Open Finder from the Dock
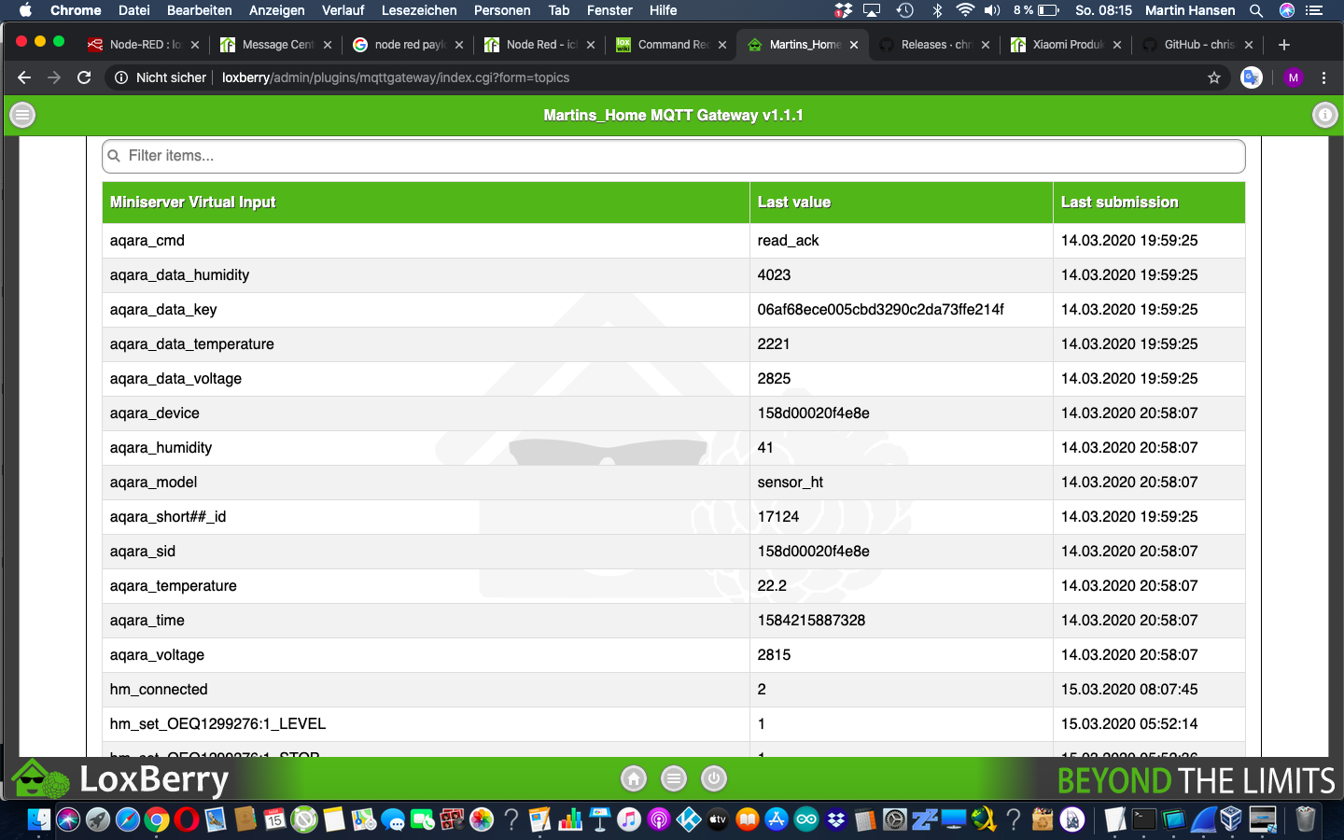The height and width of the screenshot is (840, 1344). tap(38, 819)
